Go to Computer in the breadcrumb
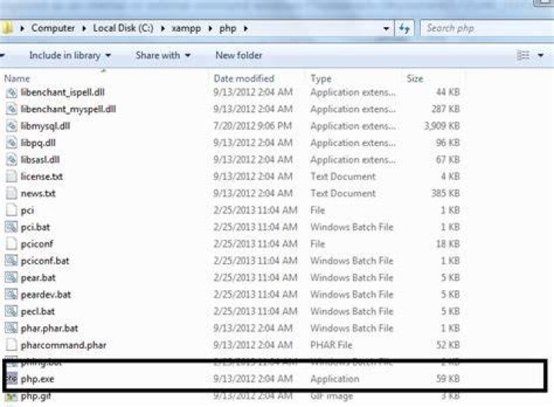Image resolution: width=554 pixels, height=407 pixels. coord(53,28)
